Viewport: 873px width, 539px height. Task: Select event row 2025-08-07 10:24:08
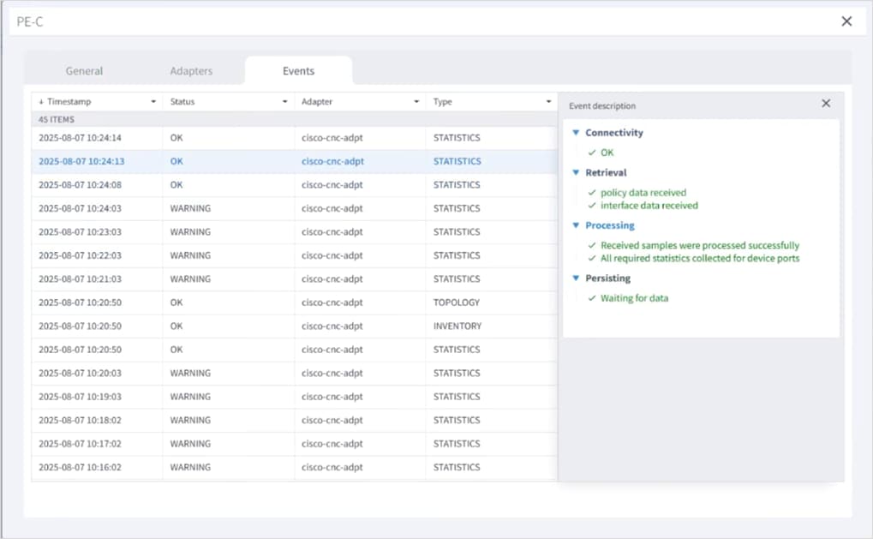[x=294, y=184]
